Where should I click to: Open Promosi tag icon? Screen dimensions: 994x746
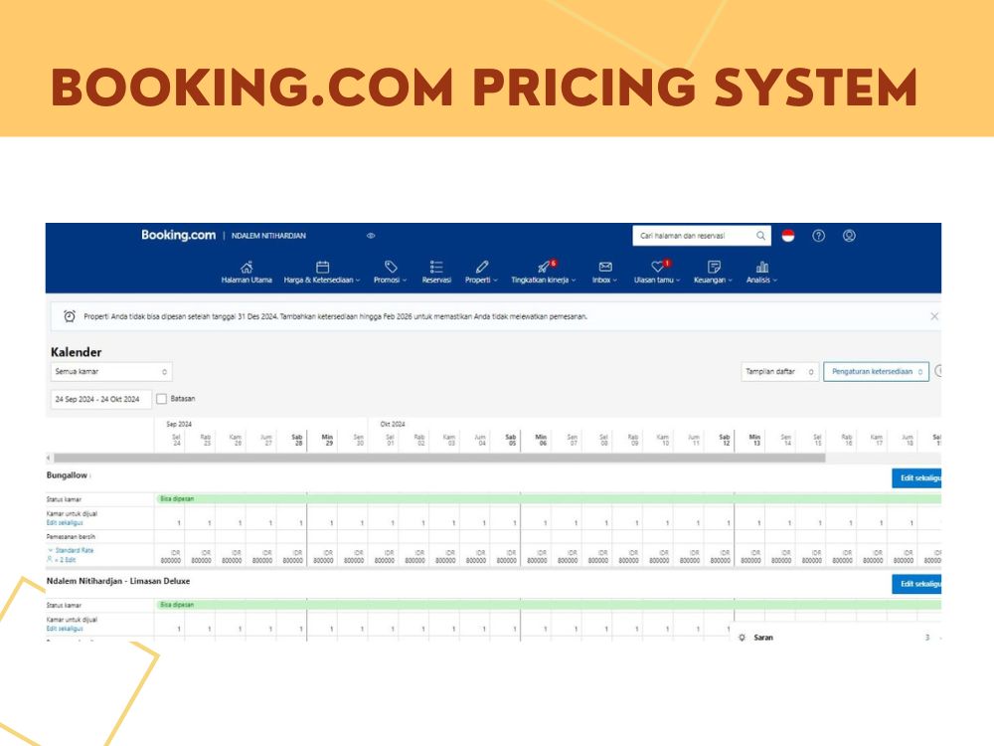coord(391,267)
